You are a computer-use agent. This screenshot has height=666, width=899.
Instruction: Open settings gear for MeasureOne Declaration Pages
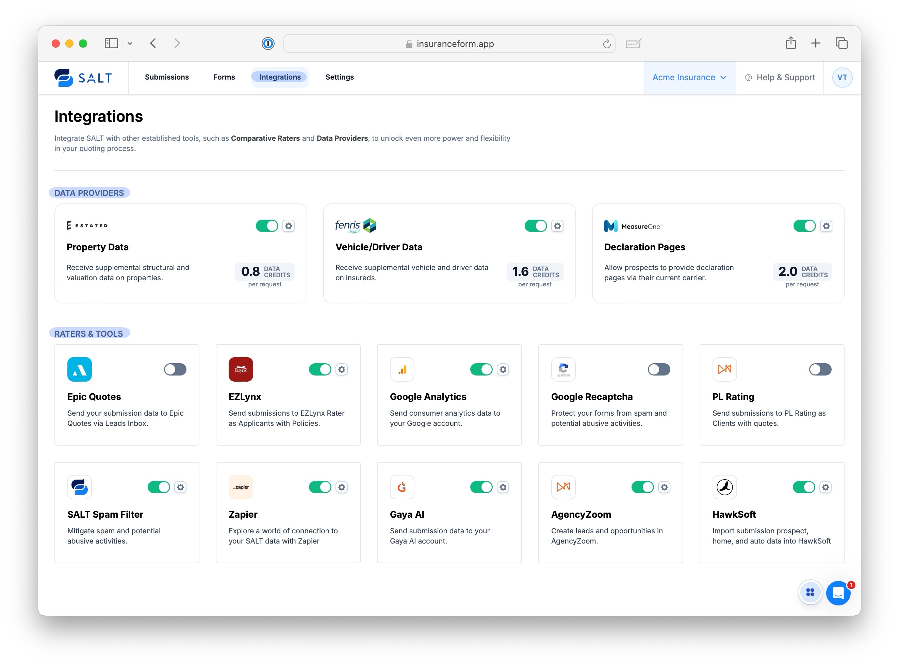pyautogui.click(x=826, y=226)
